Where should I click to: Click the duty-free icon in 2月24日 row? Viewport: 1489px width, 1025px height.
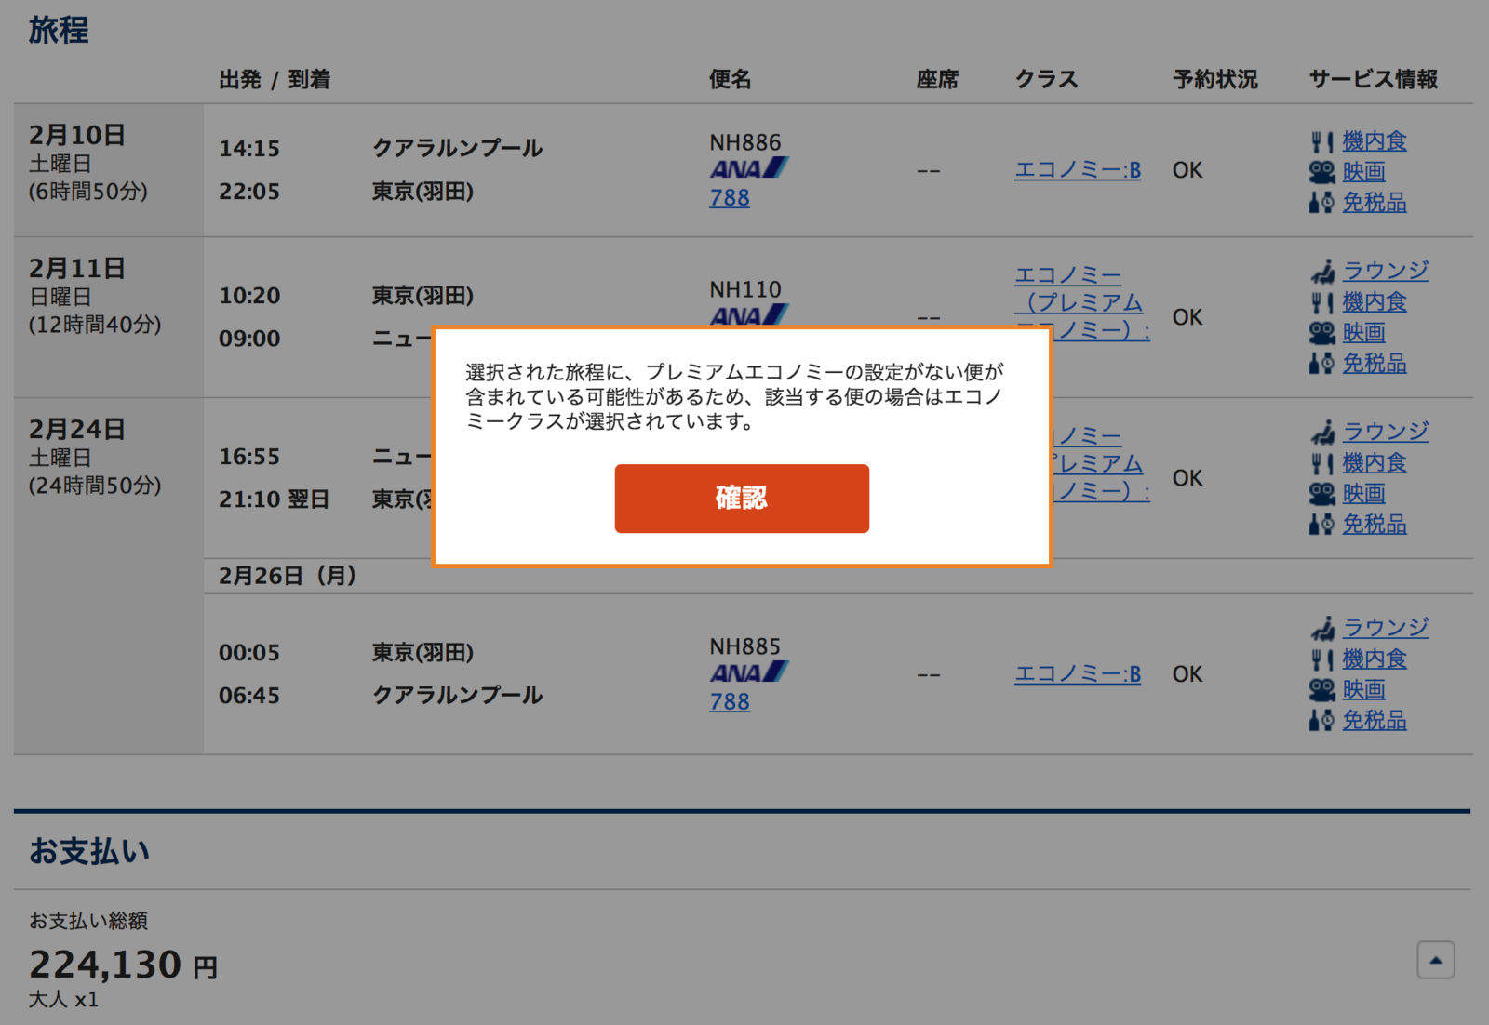coord(1321,525)
